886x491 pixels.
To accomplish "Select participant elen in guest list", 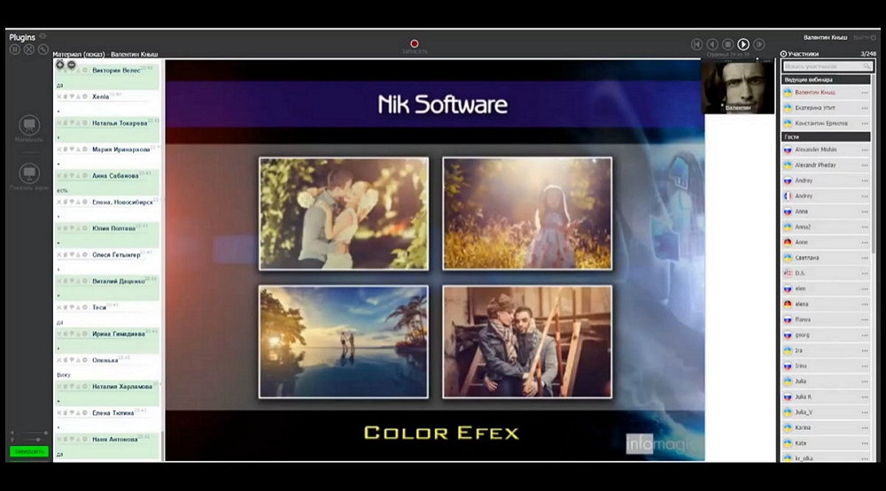I will 826,289.
